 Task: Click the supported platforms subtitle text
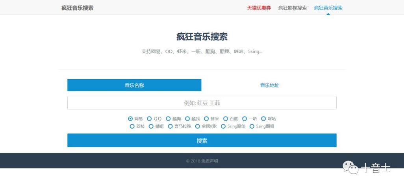click(x=202, y=51)
